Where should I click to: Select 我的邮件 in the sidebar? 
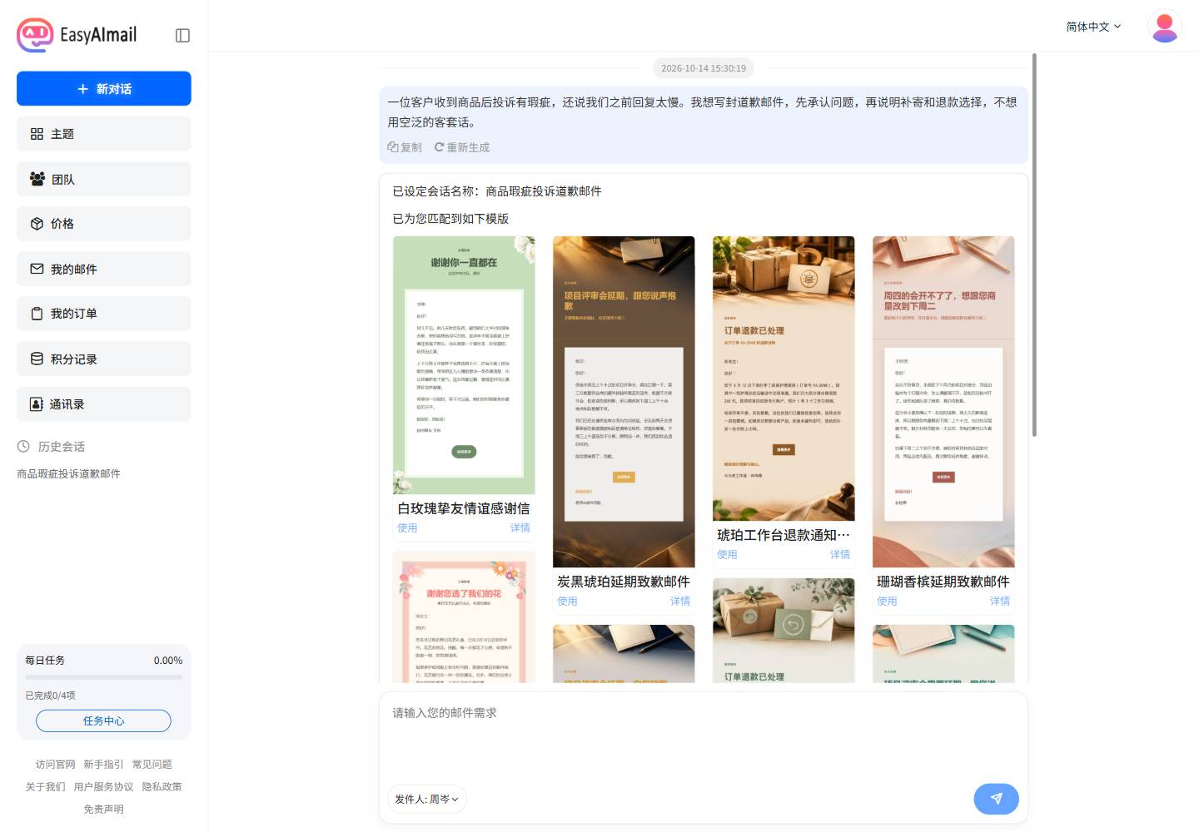click(104, 269)
